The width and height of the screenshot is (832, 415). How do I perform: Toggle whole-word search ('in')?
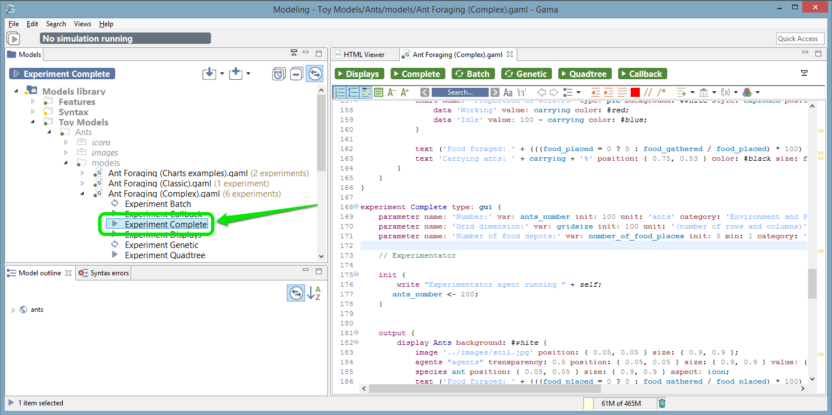[x=521, y=92]
